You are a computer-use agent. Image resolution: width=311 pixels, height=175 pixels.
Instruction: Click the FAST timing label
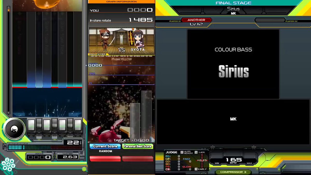[186, 159]
